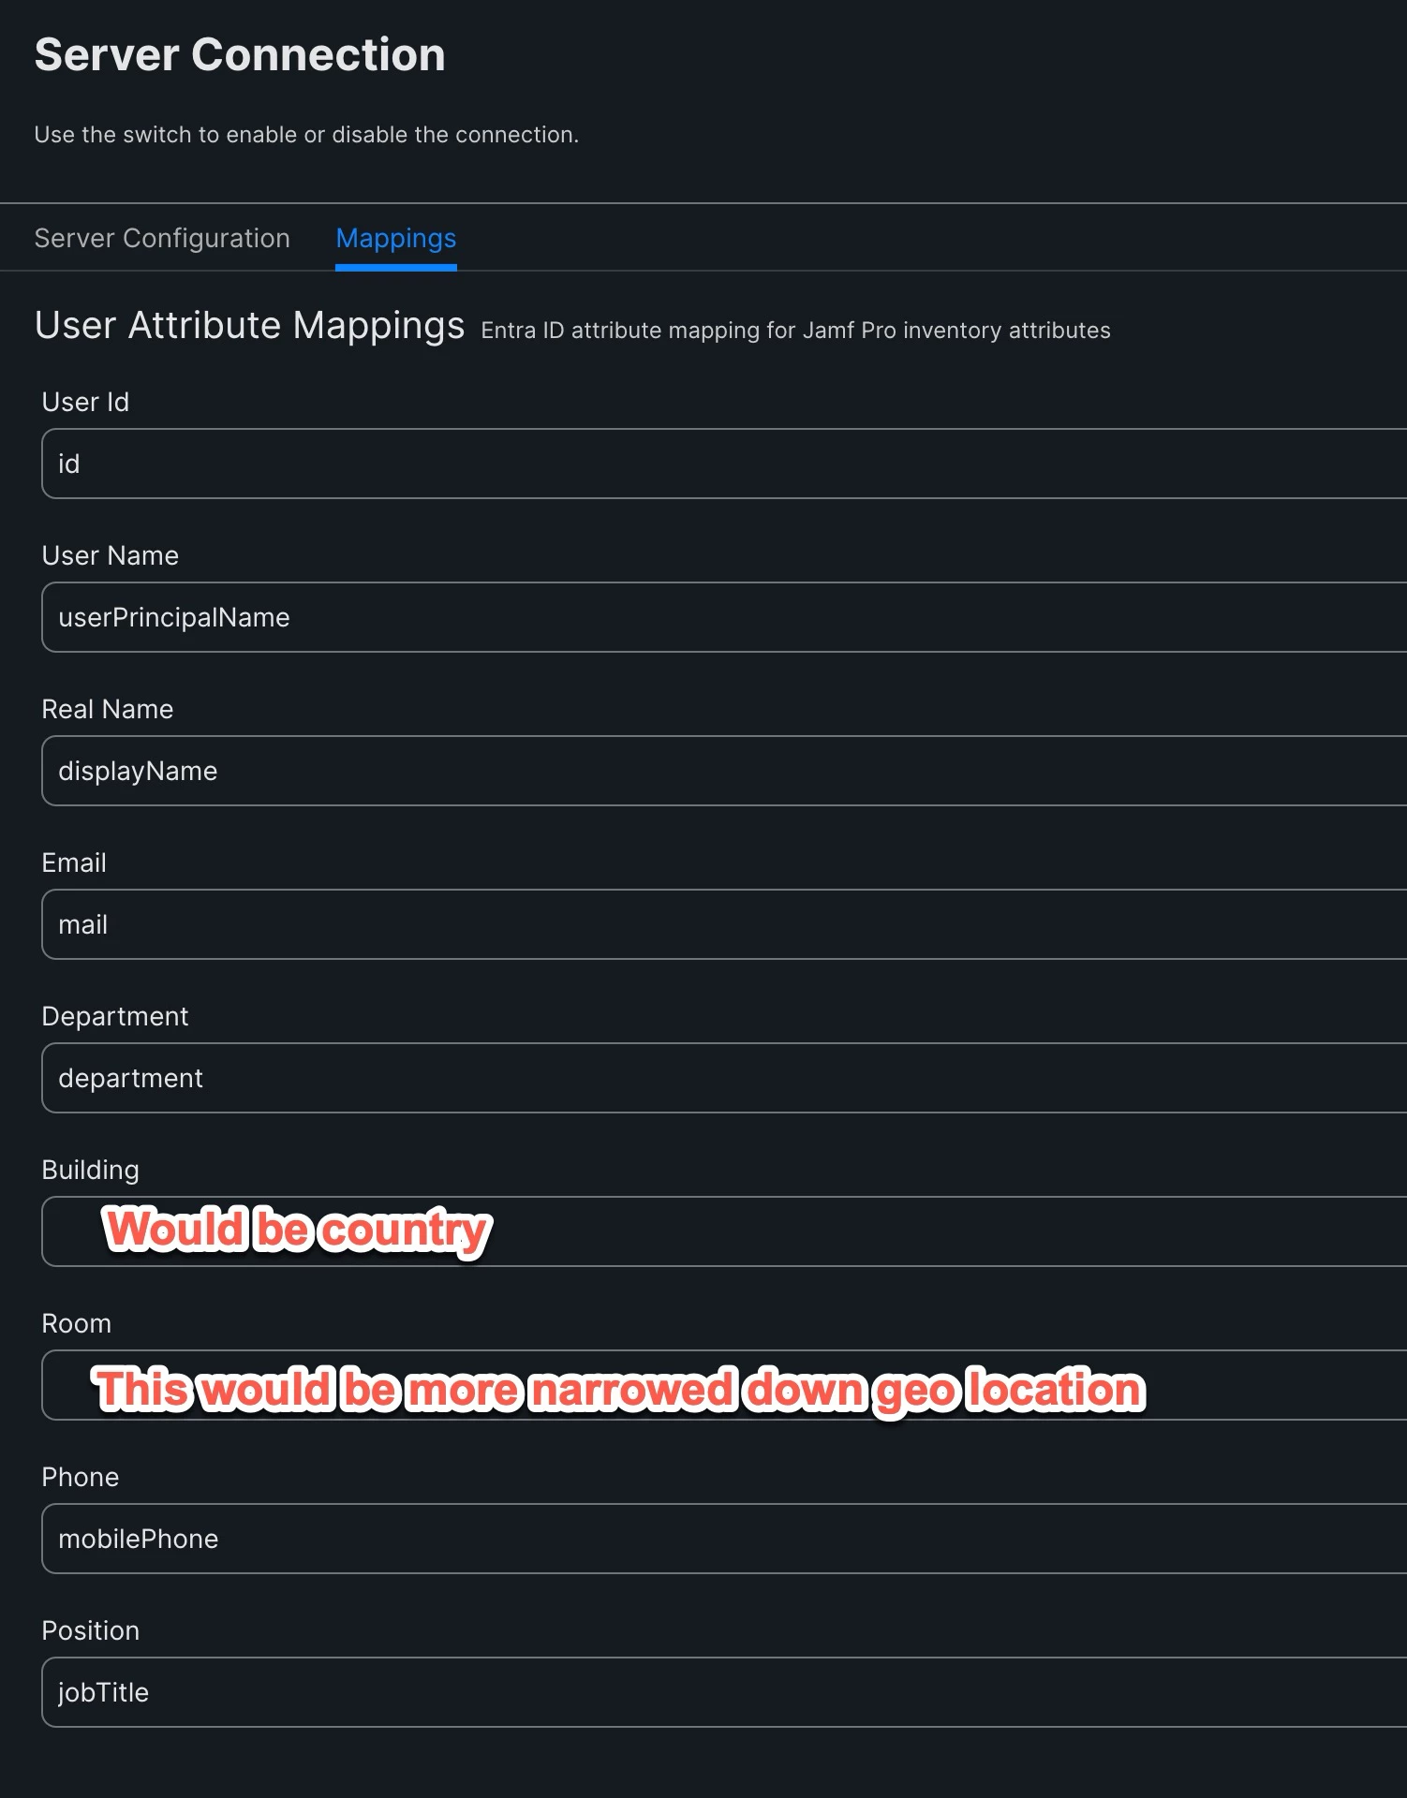Focus the User Name field with userPrincipalName
This screenshot has height=1798, width=1407.
724,617
